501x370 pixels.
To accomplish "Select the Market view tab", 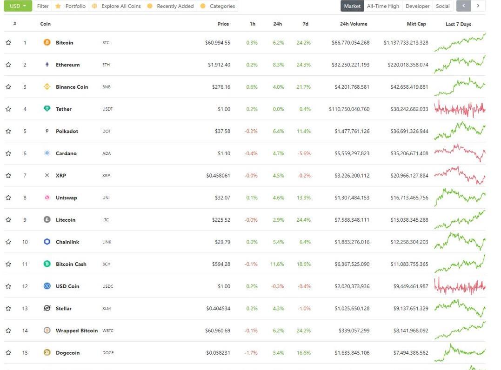I will (x=352, y=6).
